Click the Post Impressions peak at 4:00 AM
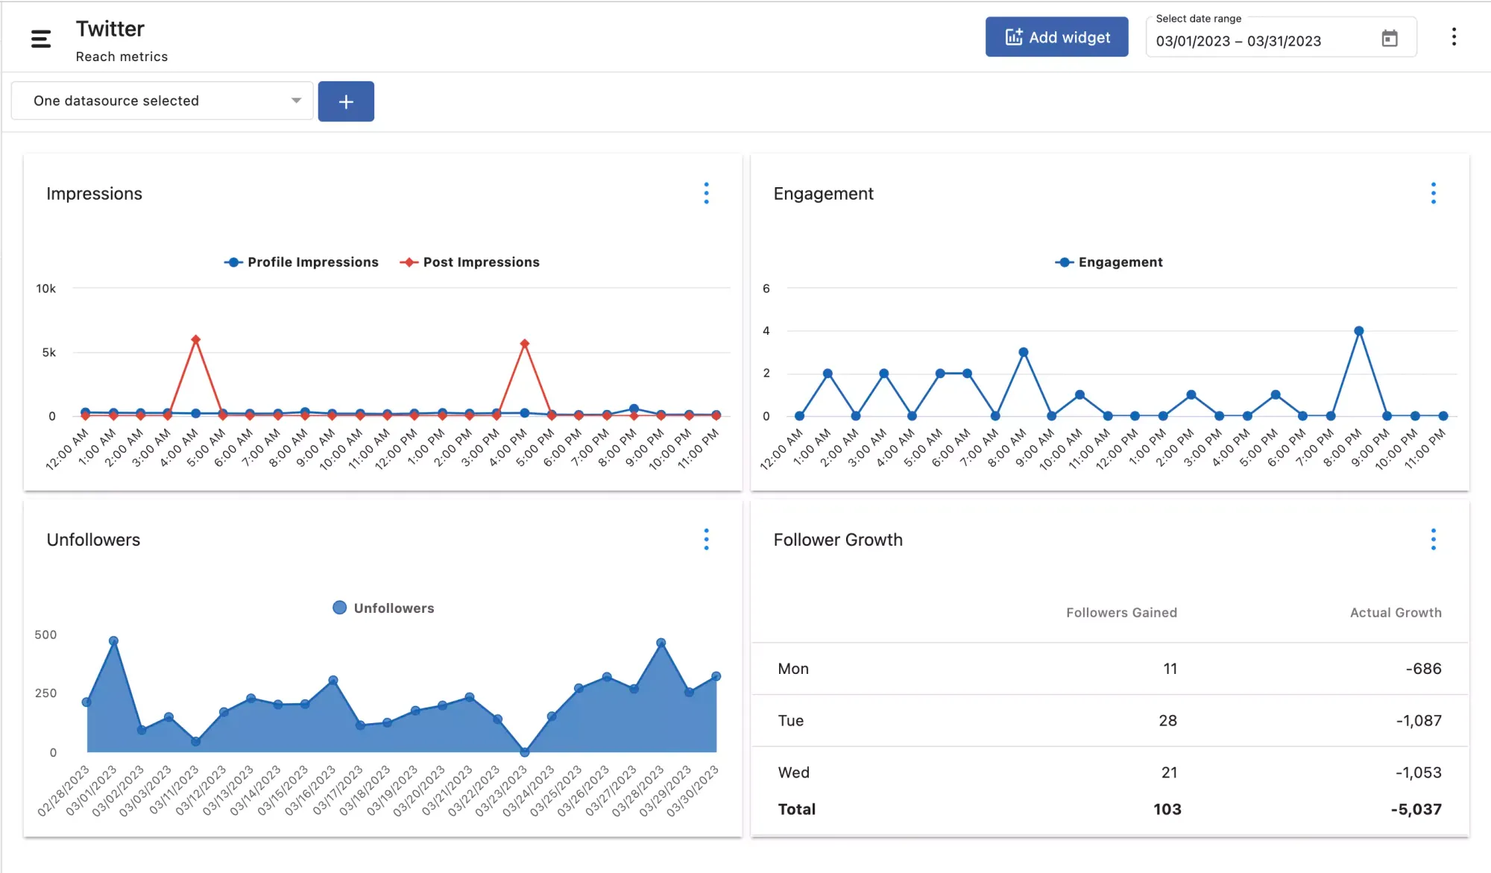Screen dimensions: 1491x873 coord(195,340)
